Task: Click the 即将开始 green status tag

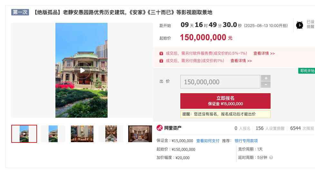Action: point(307,71)
